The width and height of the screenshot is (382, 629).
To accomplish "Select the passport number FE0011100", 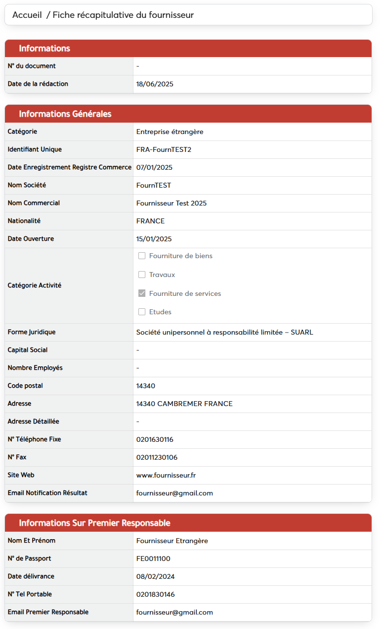I will coord(153,559).
